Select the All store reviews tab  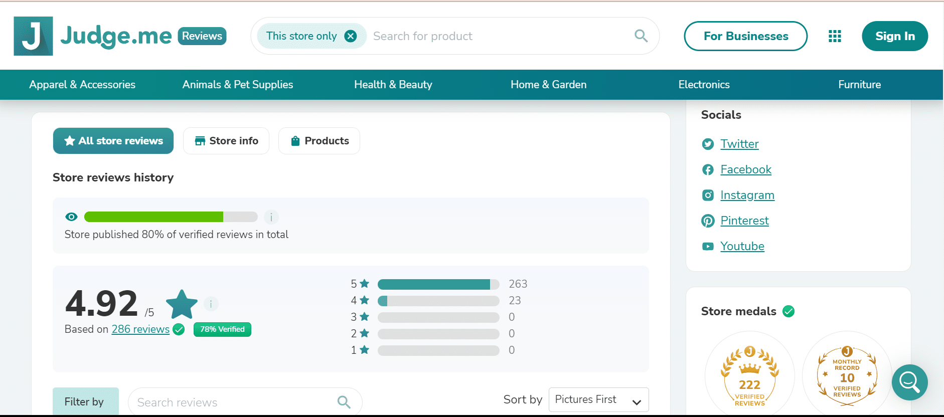(113, 141)
